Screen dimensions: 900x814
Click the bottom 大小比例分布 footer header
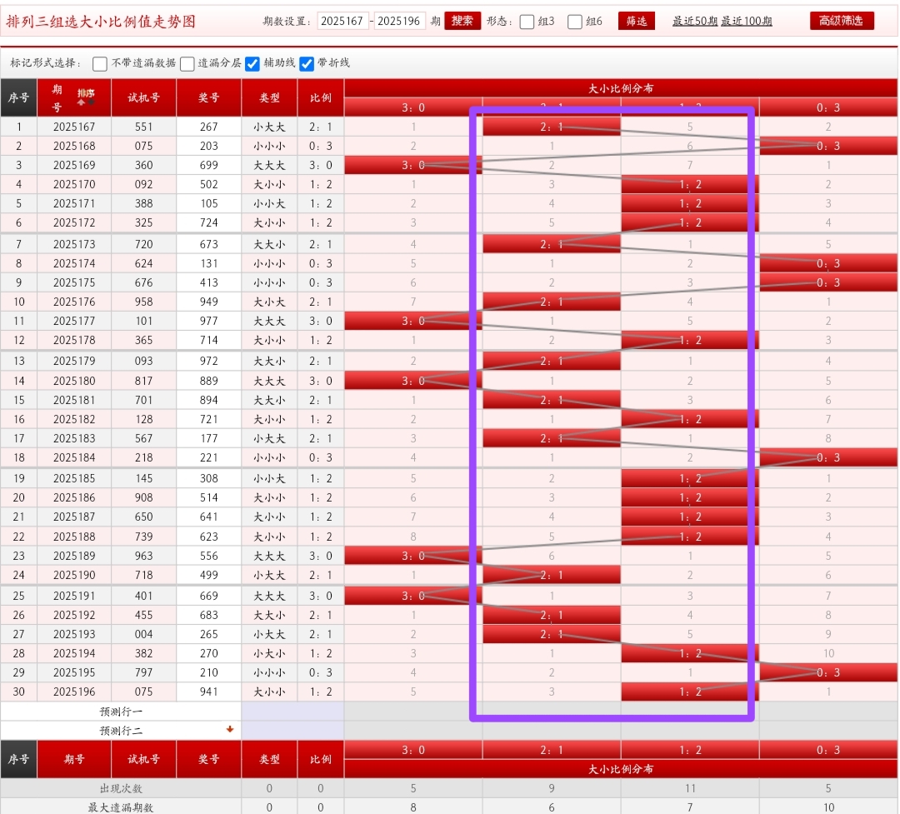(x=621, y=769)
